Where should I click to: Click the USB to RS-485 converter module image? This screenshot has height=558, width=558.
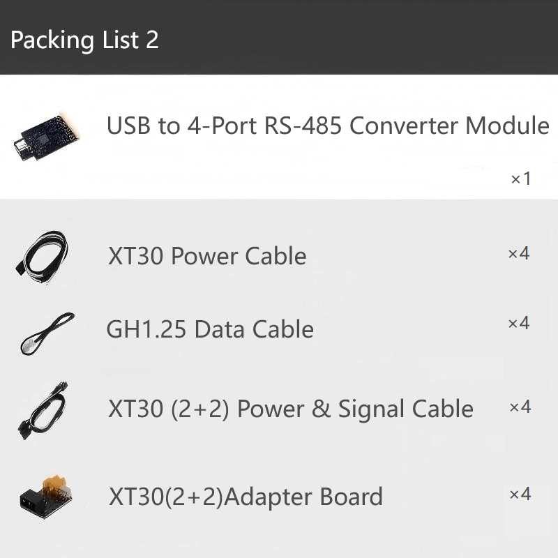tap(47, 135)
